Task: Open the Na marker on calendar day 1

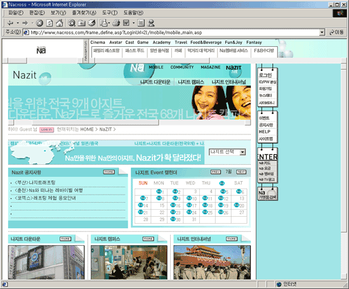Action: [x=159, y=191]
